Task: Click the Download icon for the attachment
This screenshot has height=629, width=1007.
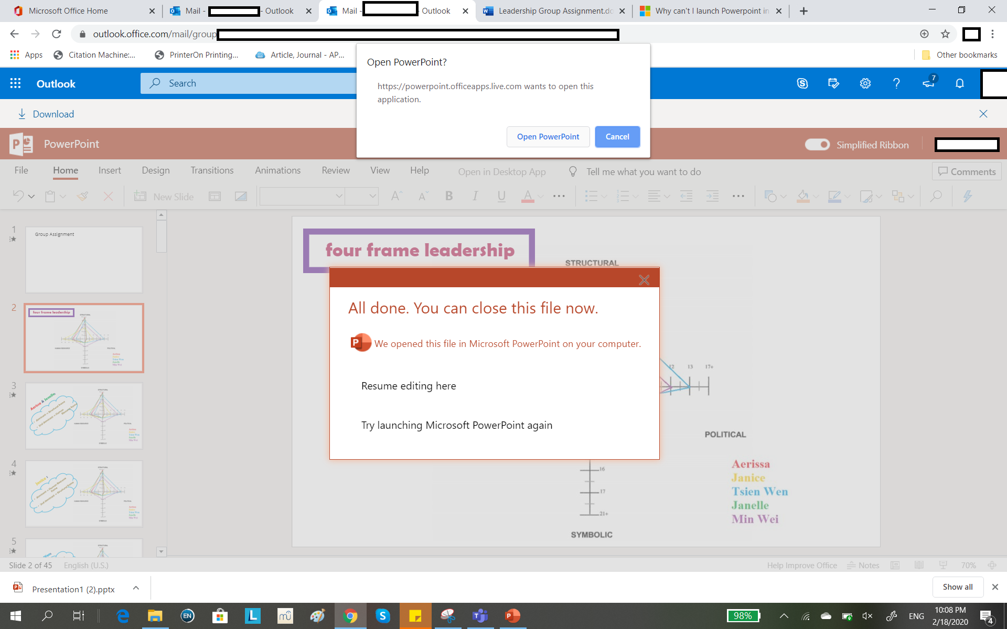Action: (x=22, y=114)
